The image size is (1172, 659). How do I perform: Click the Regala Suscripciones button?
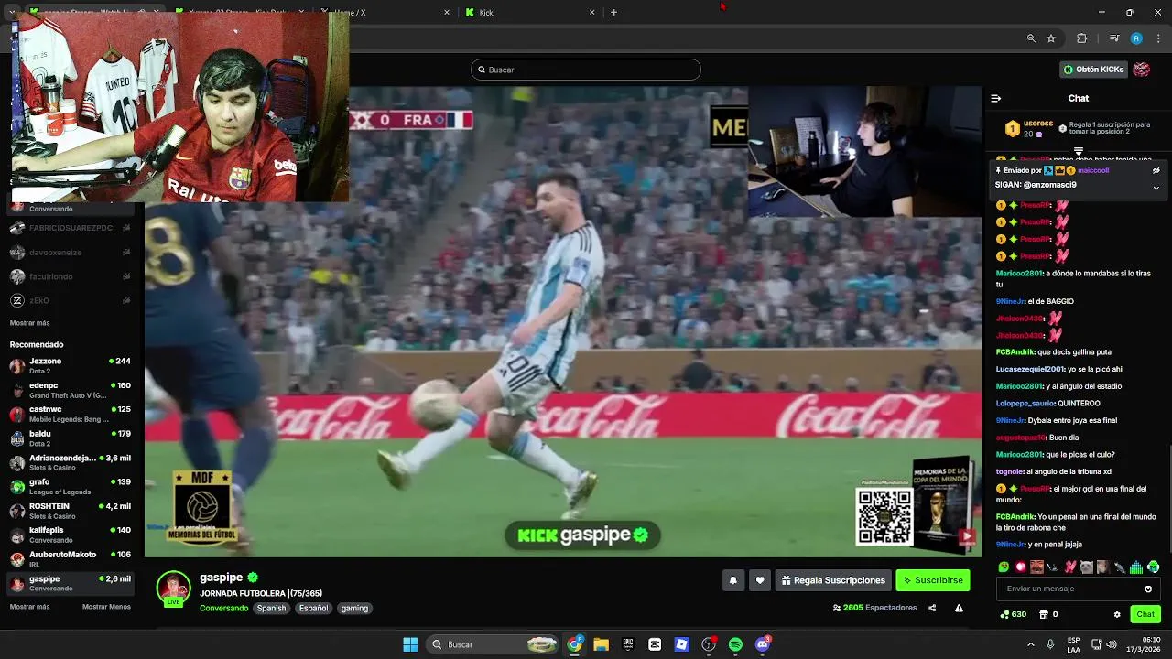click(x=833, y=580)
